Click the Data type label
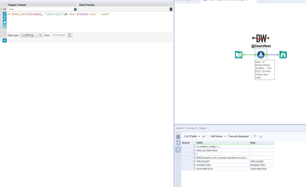Screen dimensions: 306x187 (x=13, y=35)
